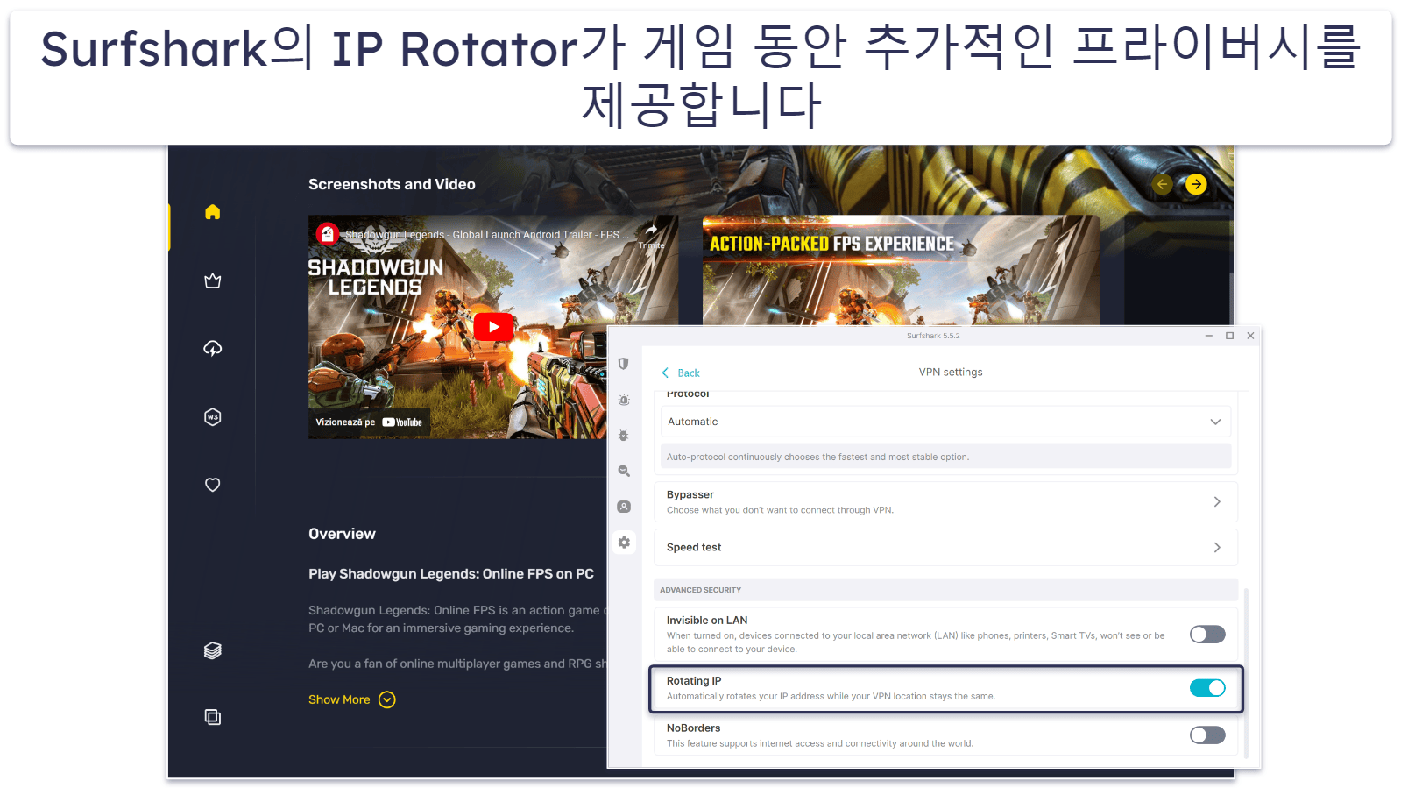Click the Screenshots and Video heading
Viewport: 1401px width, 788px height.
[x=392, y=184]
